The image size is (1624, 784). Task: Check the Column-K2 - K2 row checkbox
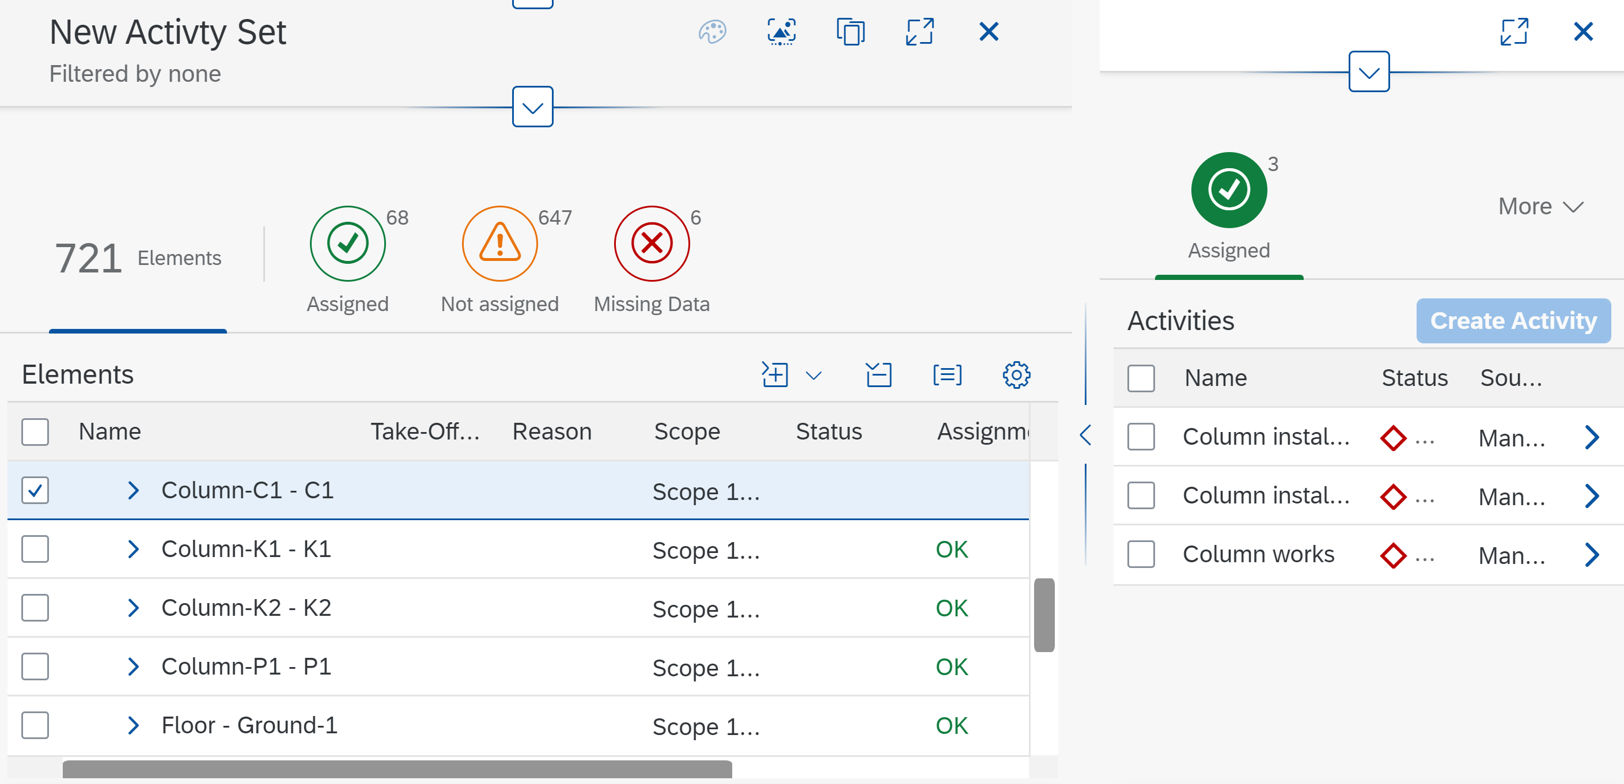click(35, 608)
